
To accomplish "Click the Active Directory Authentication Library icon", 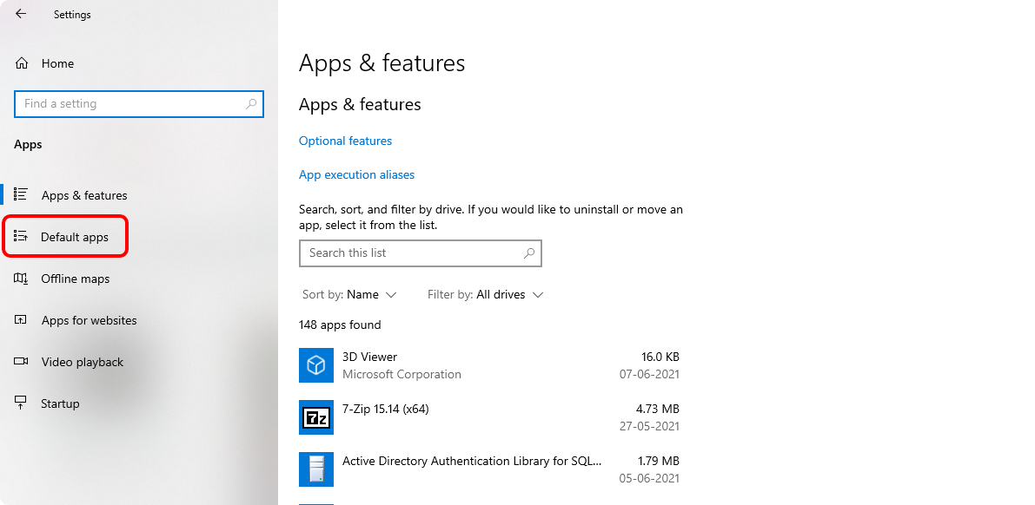I will (x=316, y=469).
